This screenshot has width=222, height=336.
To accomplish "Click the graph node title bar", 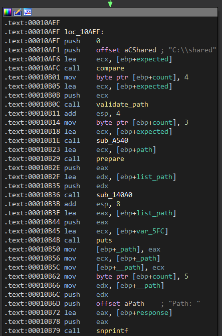I will click(110, 12).
